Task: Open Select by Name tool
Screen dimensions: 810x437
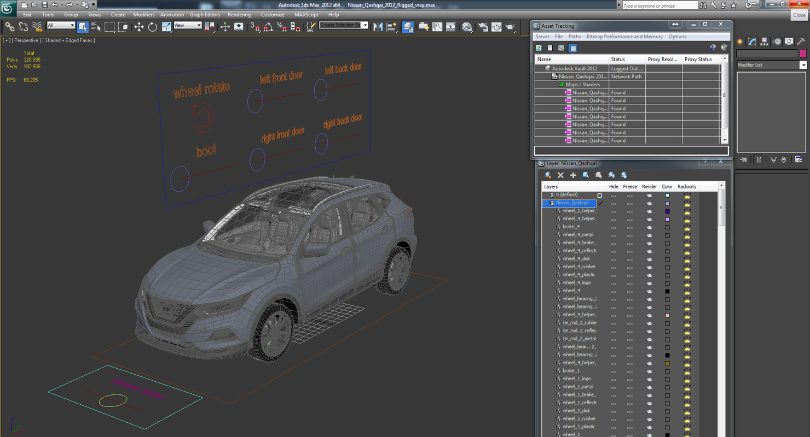Action: (96, 26)
